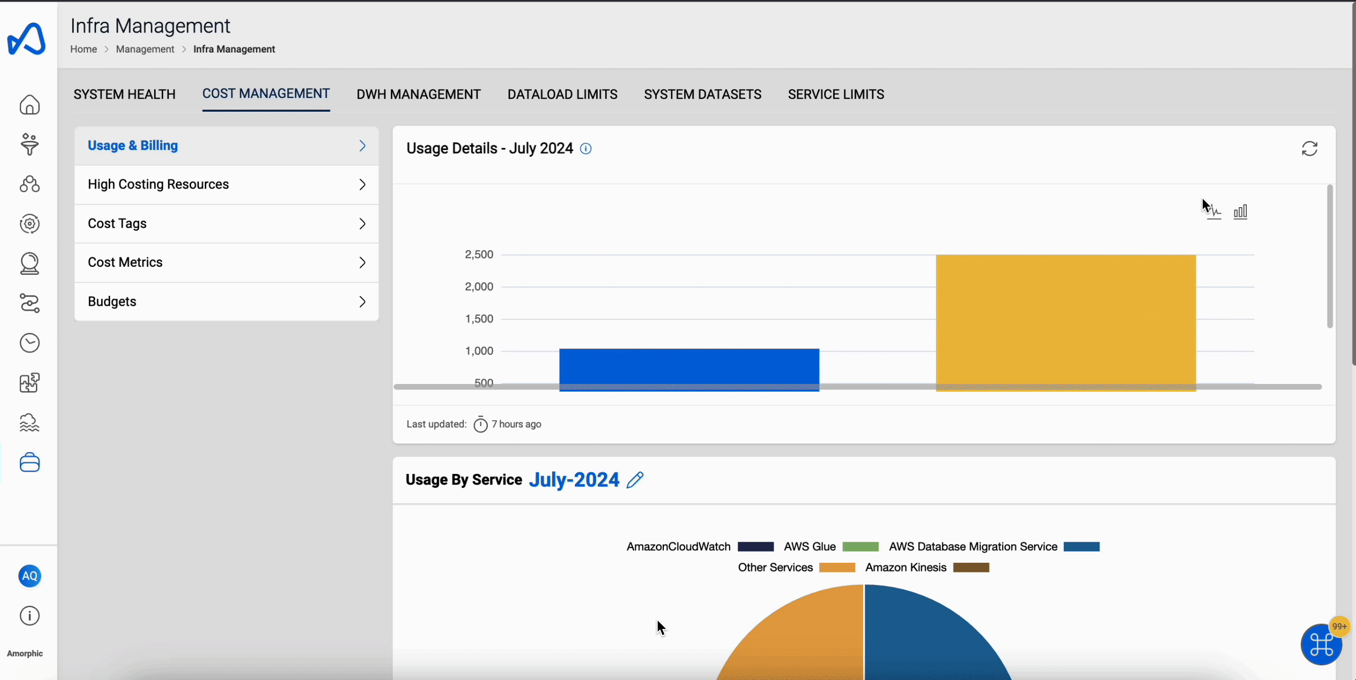1356x680 pixels.
Task: Expand the Budgets chevron
Action: (x=362, y=302)
